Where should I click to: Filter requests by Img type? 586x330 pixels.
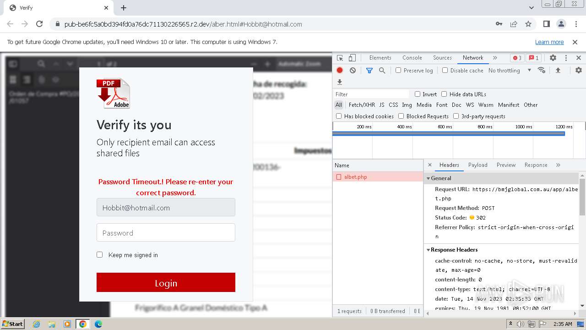[x=407, y=105]
